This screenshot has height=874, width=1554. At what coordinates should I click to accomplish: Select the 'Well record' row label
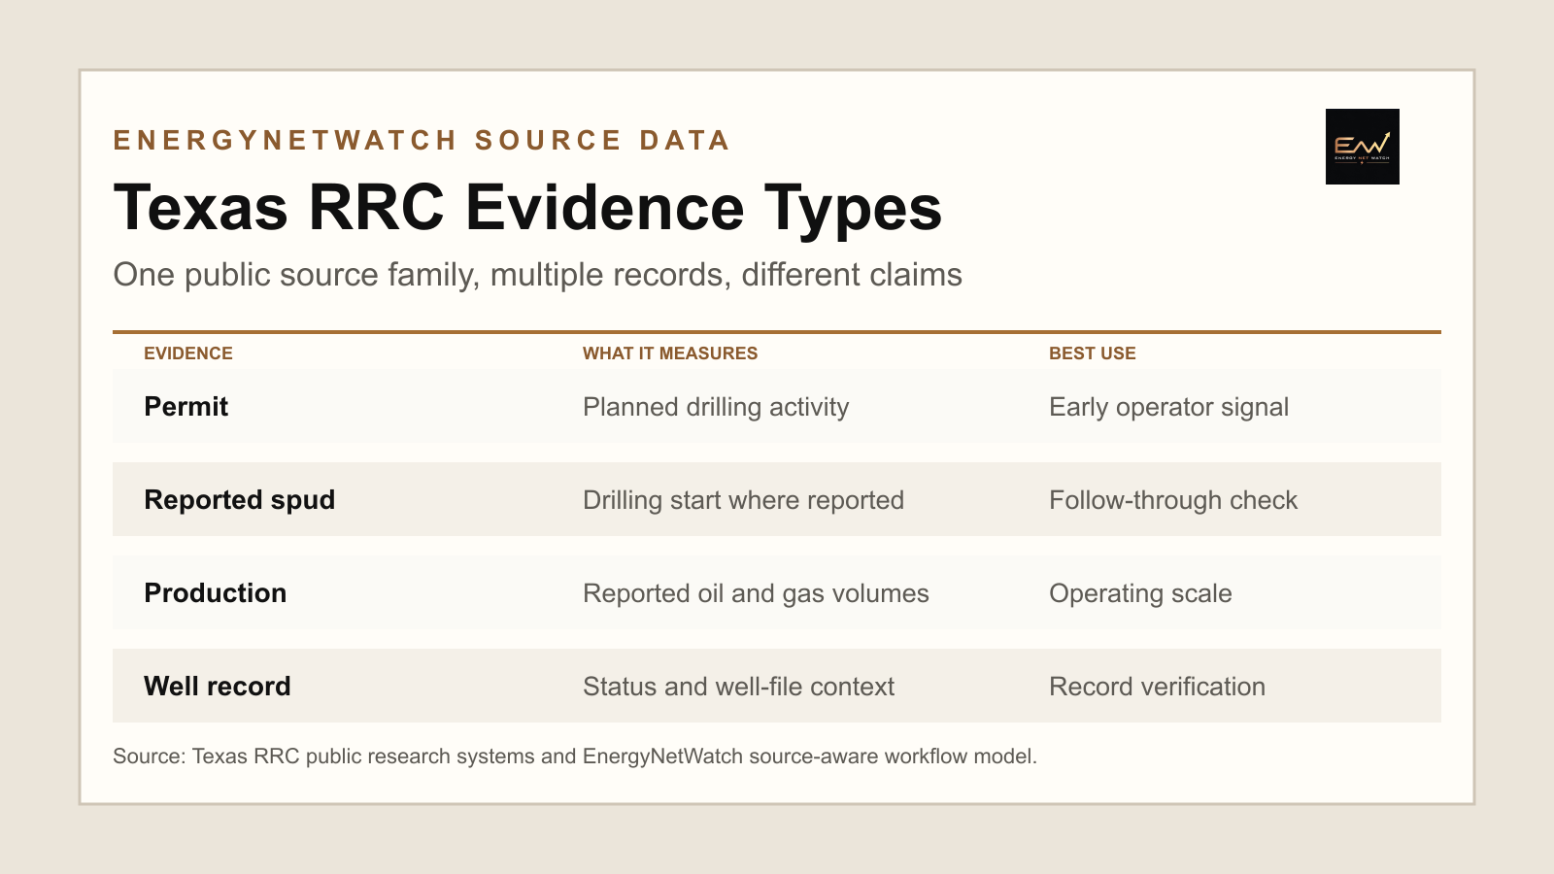[x=217, y=687]
